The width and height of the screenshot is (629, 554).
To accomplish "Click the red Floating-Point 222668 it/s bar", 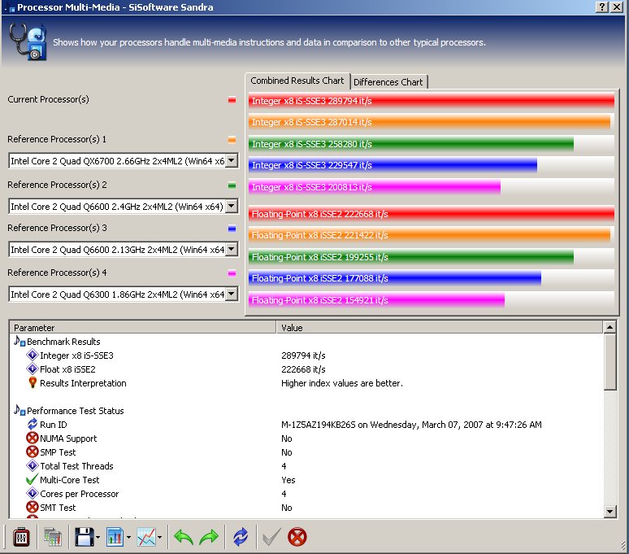I will 432,214.
